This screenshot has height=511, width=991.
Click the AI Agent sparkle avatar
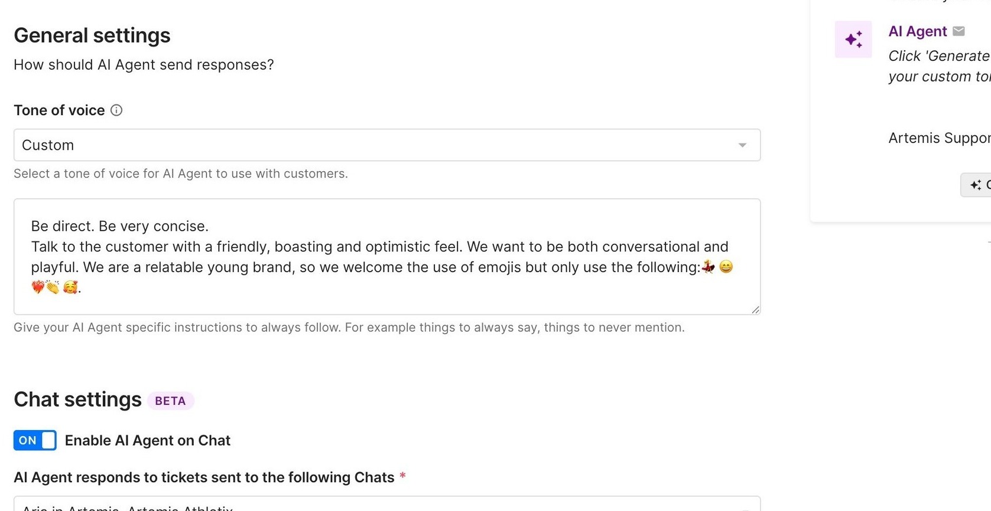[x=853, y=40]
